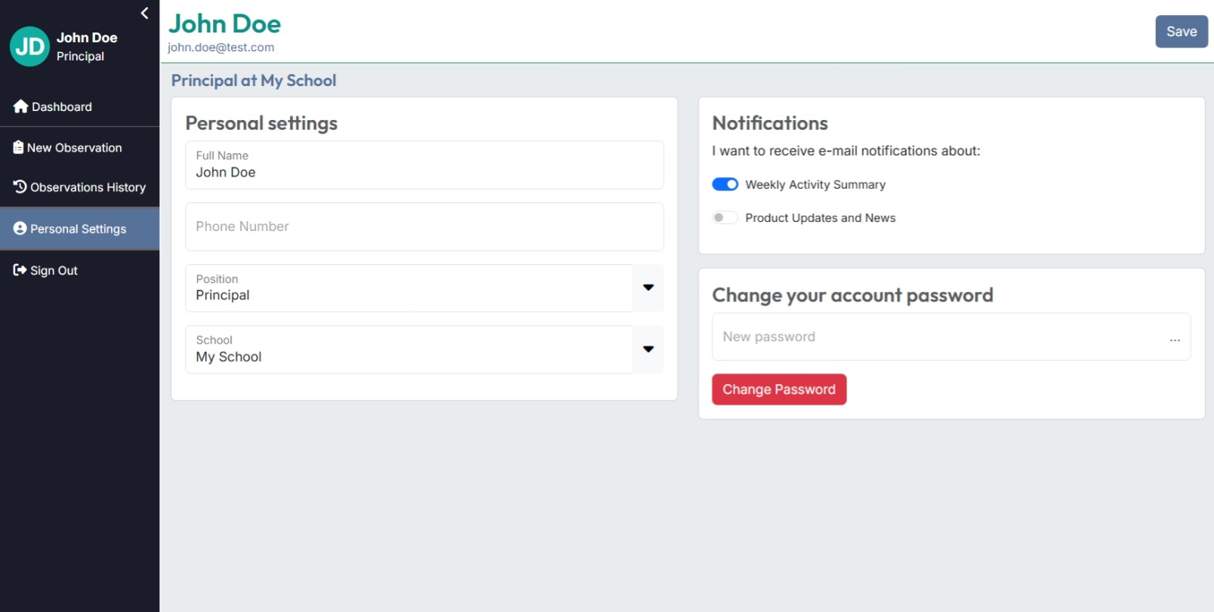This screenshot has height=612, width=1214.
Task: Select Personal Settings menu item
Action: pos(80,228)
